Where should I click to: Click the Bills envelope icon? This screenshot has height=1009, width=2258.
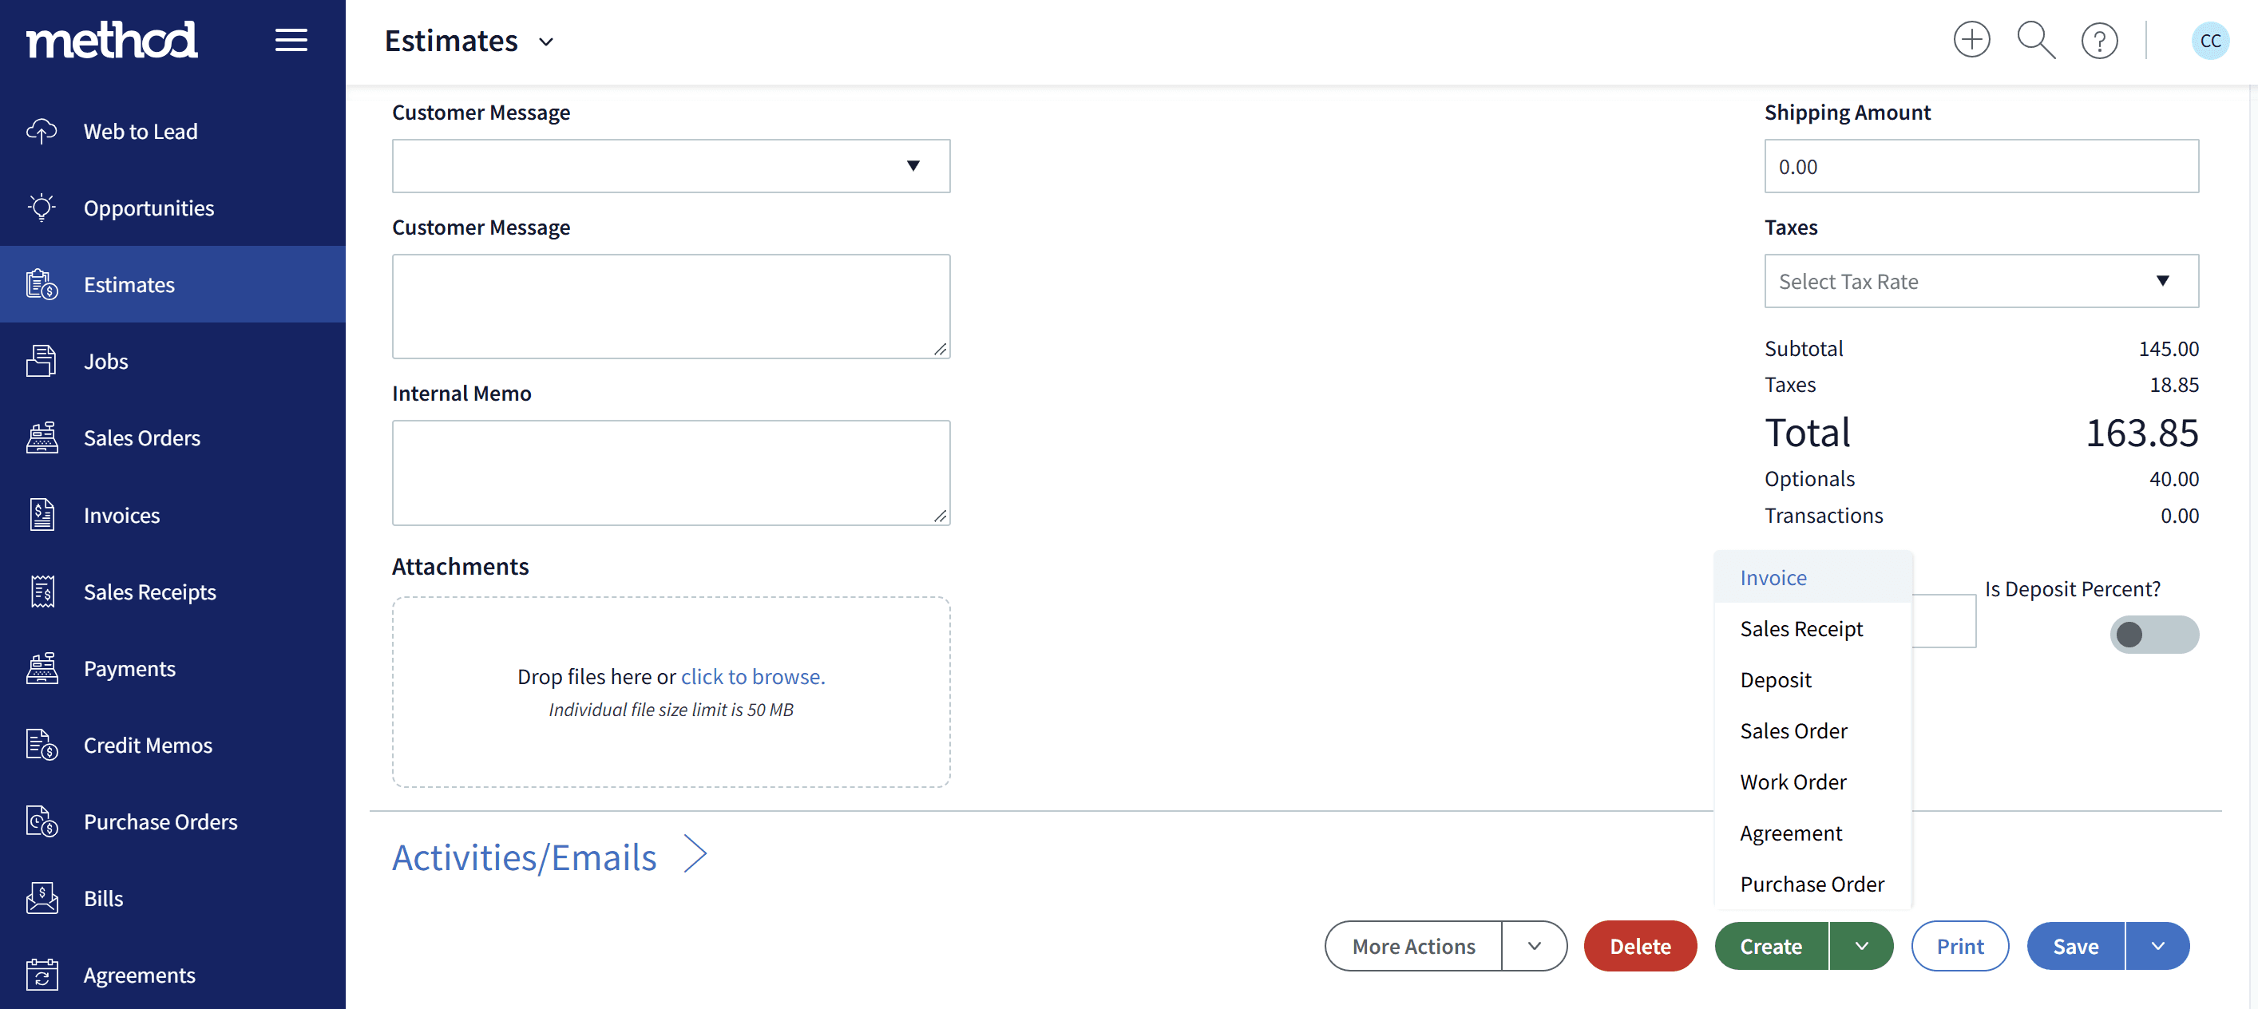pos(42,899)
